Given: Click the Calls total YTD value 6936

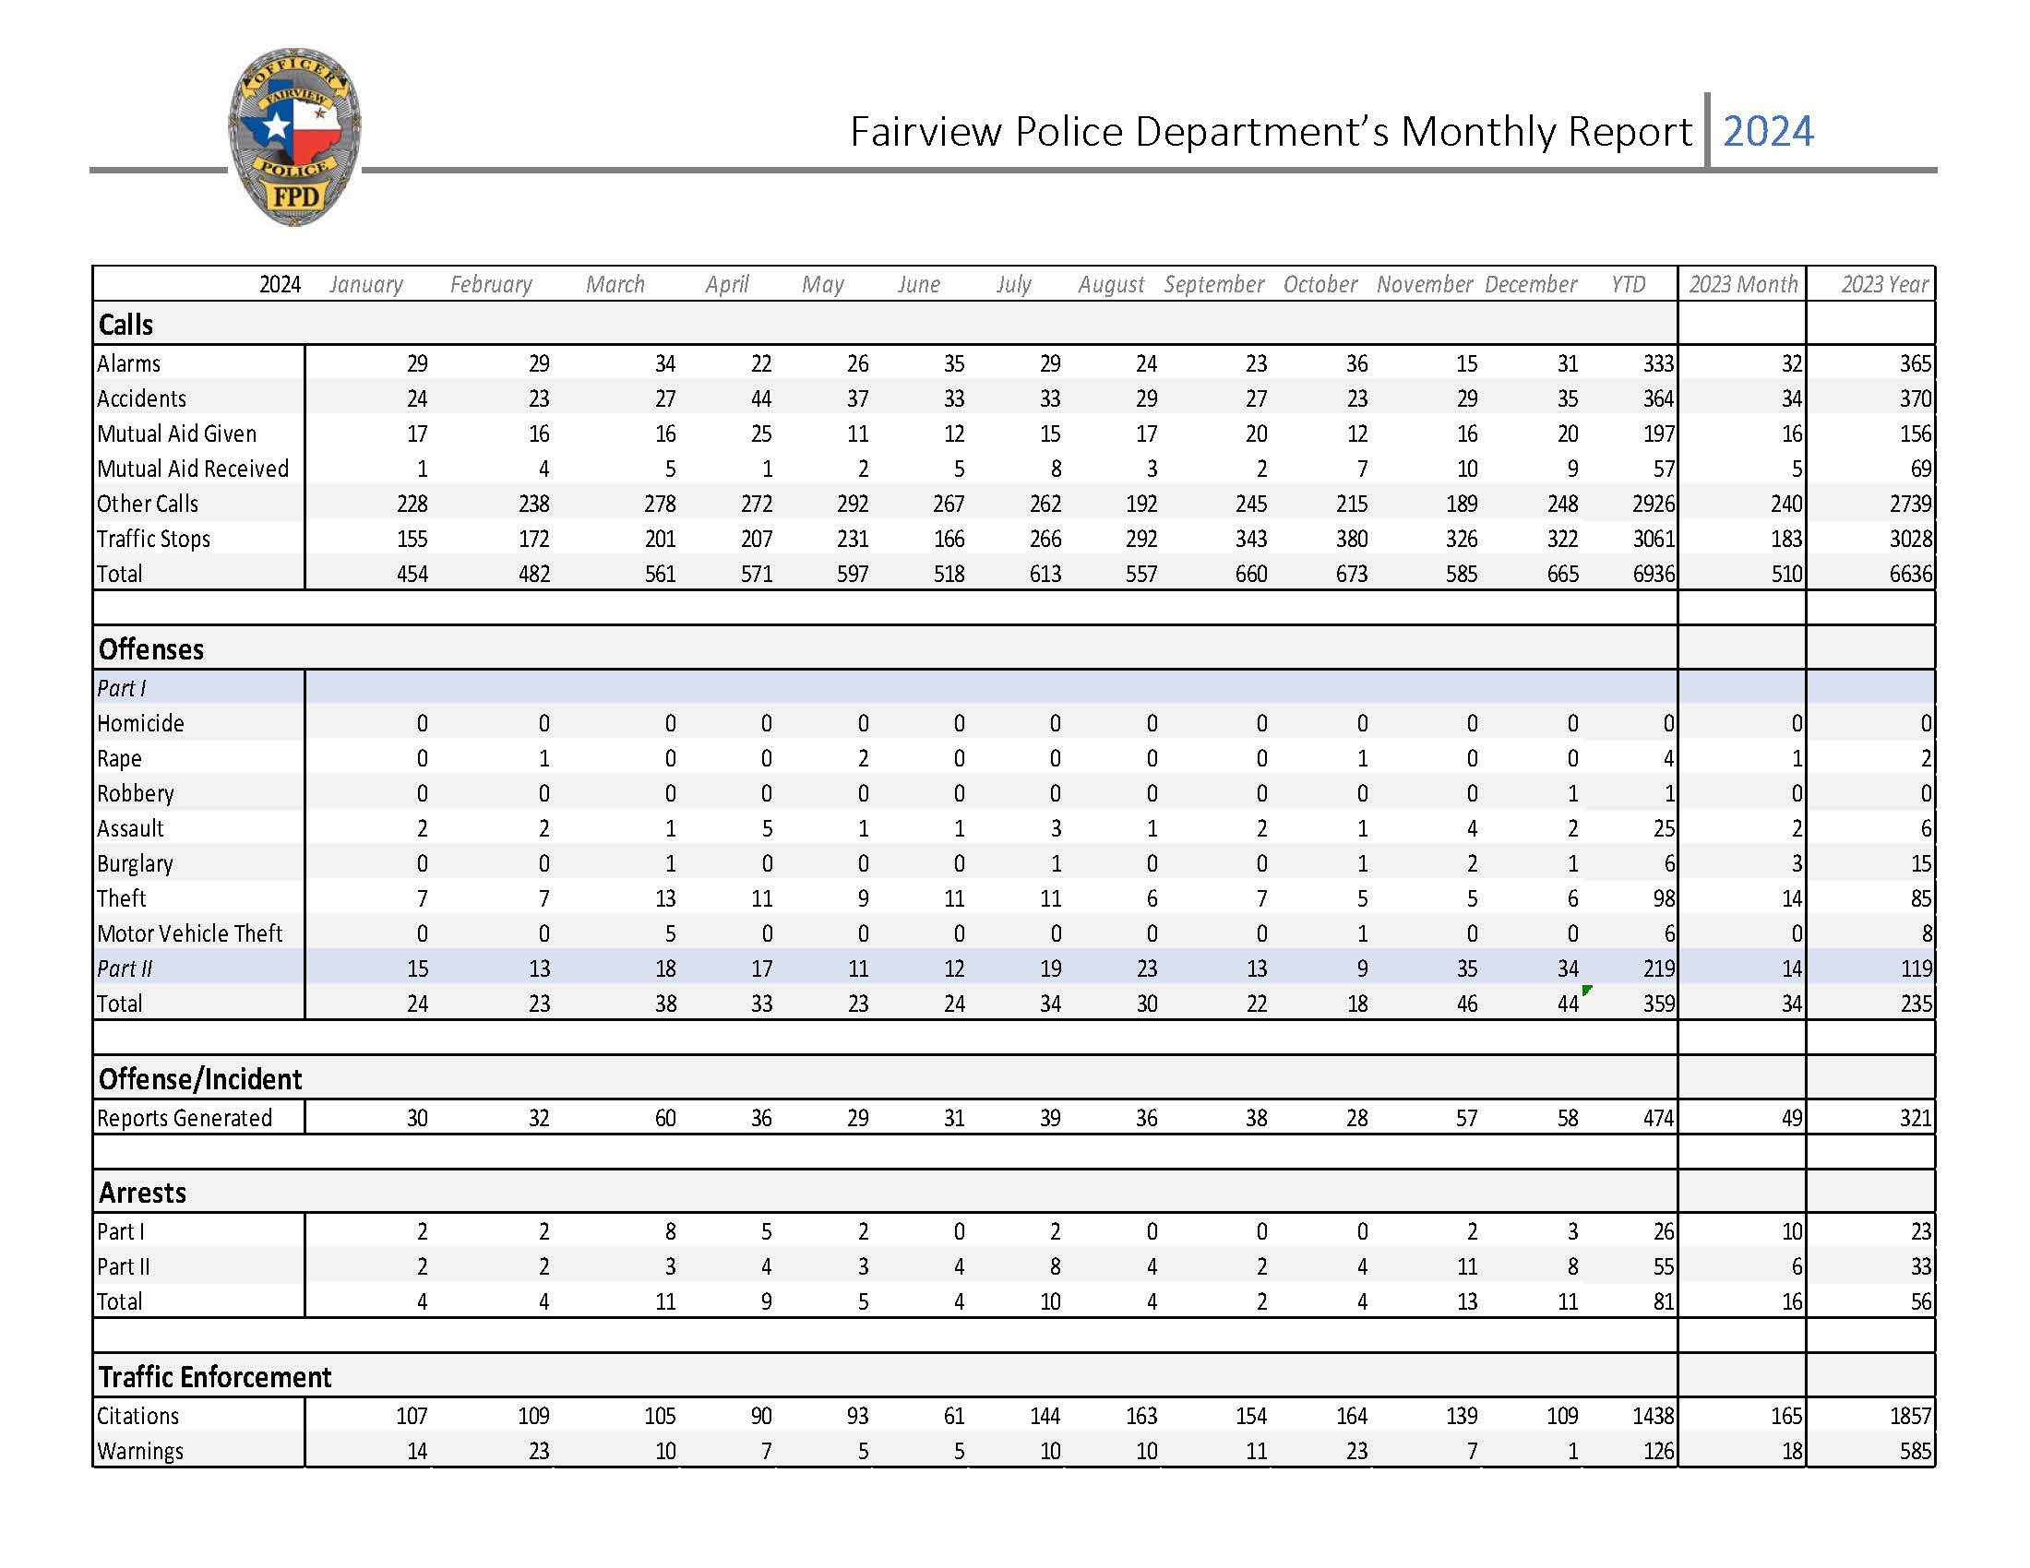Looking at the screenshot, I should (x=1654, y=574).
